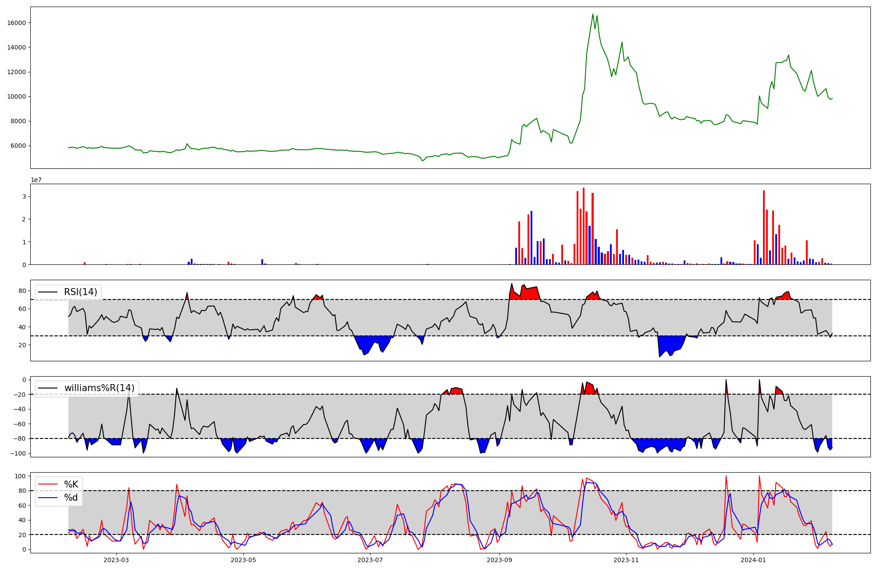Click the 2023-11 date tick label

tap(626, 560)
